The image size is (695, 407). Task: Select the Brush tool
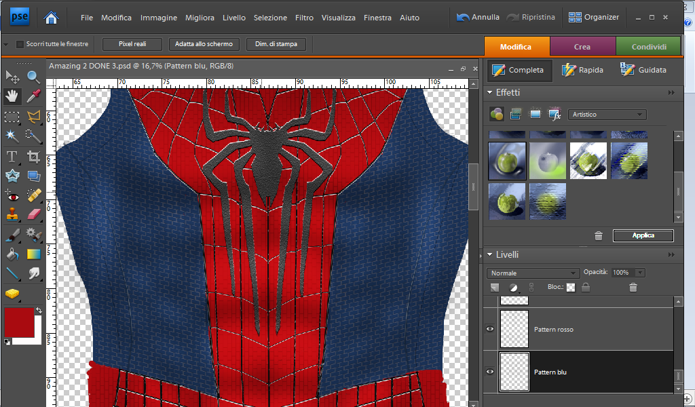12,234
